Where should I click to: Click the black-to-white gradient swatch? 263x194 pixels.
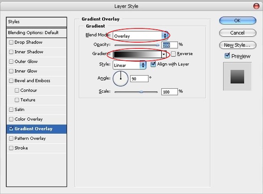coord(137,54)
